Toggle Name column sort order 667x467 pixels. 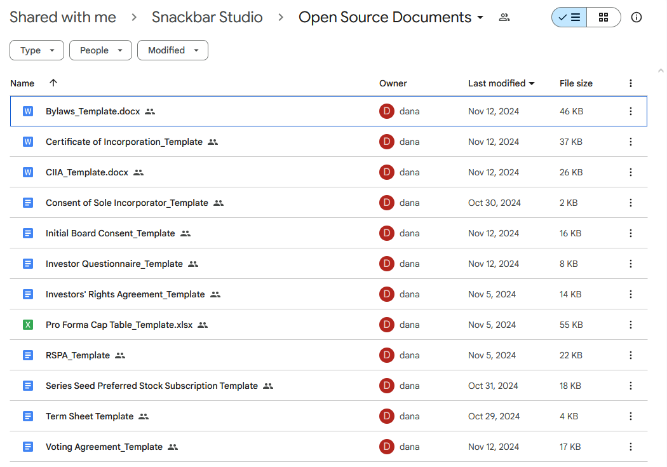[x=53, y=83]
